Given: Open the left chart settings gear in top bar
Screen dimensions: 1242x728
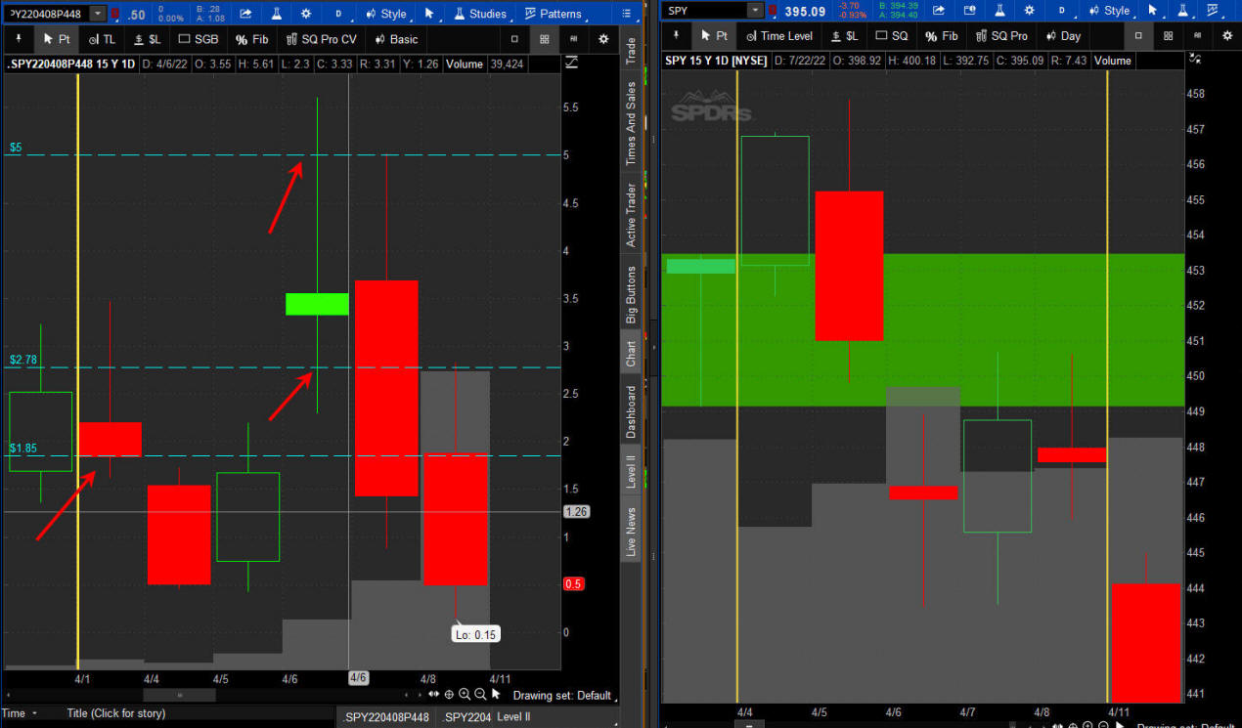Looking at the screenshot, I should pyautogui.click(x=307, y=14).
